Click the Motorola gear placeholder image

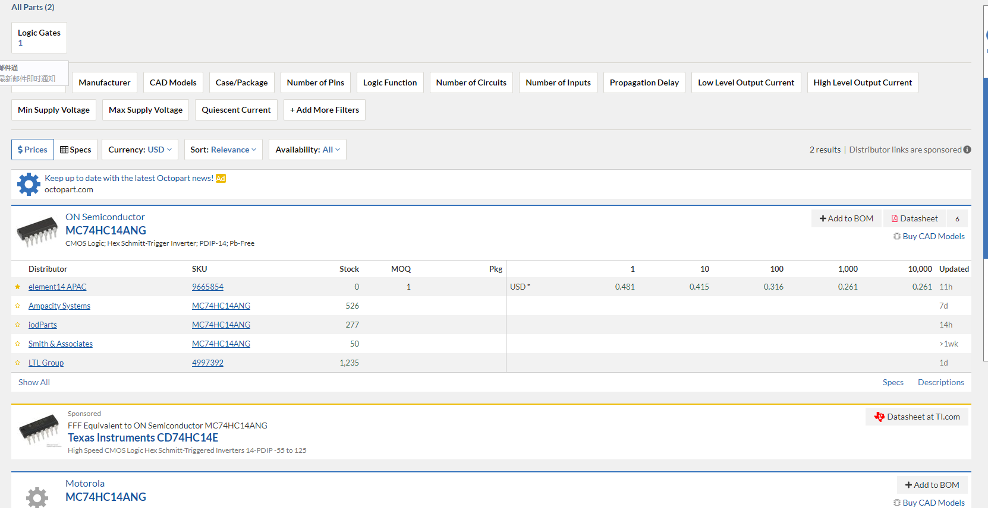pyautogui.click(x=37, y=497)
